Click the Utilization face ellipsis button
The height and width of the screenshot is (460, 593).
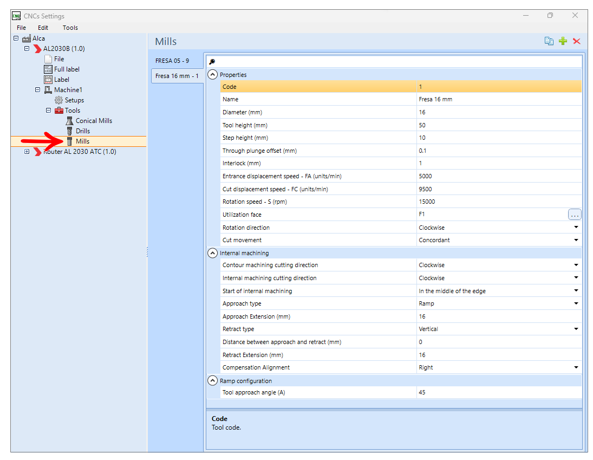(x=575, y=215)
